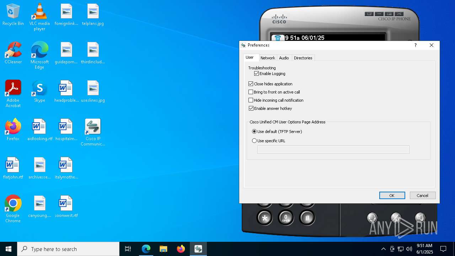Open Cisco IP Communicator desktop shortcut
Image resolution: width=455 pixels, height=256 pixels.
[93, 132]
